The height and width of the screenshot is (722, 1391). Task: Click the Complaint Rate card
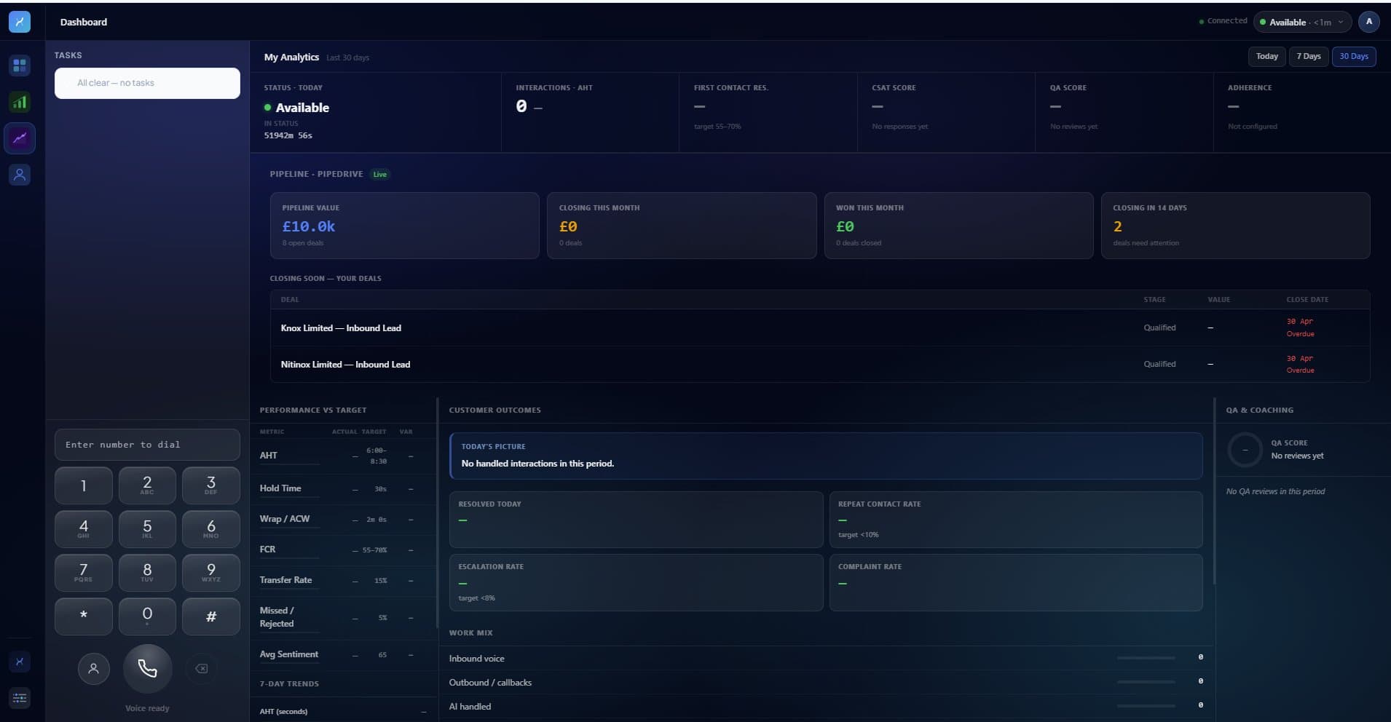1016,582
